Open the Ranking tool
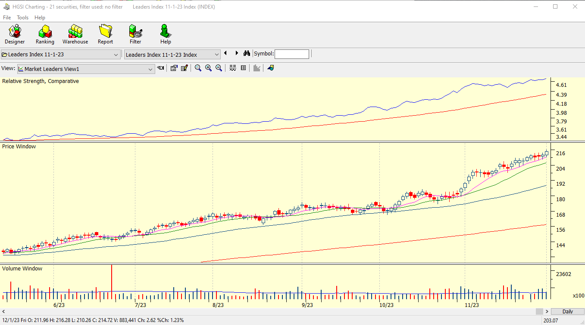 pos(45,34)
